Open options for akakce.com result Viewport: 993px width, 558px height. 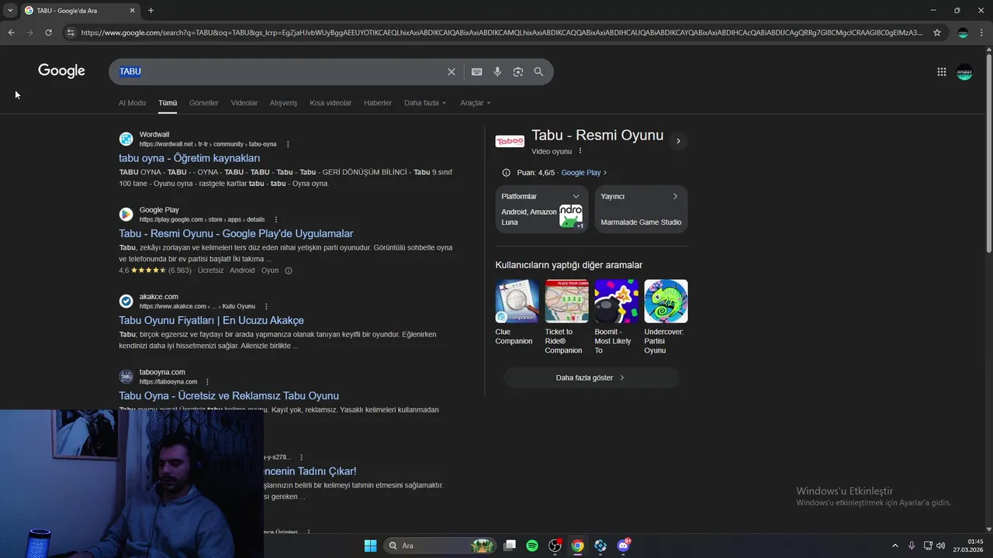click(x=266, y=306)
